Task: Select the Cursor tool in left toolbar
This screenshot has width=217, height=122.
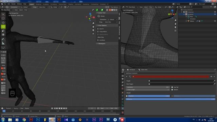Action: click(x=3, y=18)
